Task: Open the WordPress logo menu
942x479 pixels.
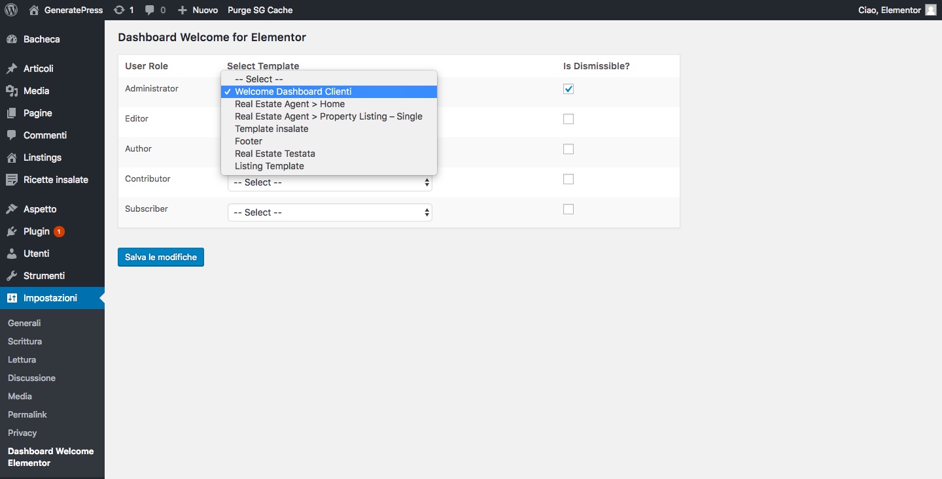Action: [11, 10]
